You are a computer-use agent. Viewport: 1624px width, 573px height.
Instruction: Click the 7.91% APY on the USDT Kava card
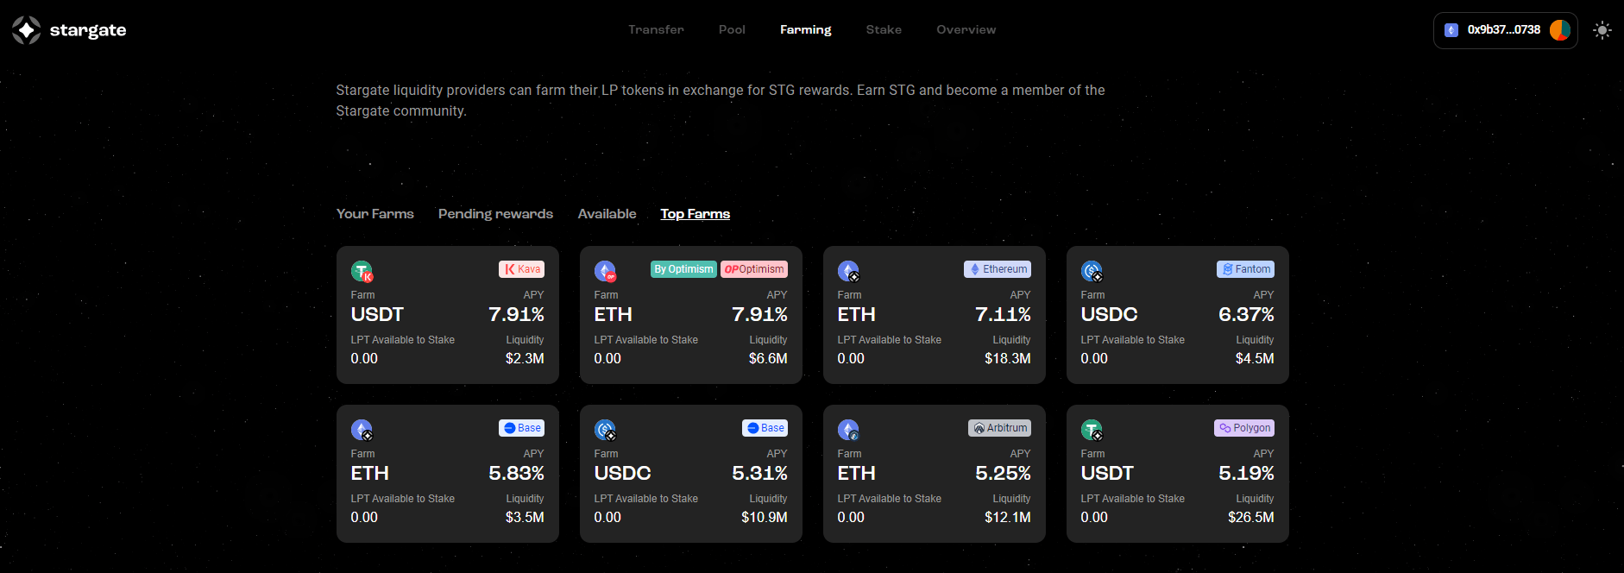[516, 314]
